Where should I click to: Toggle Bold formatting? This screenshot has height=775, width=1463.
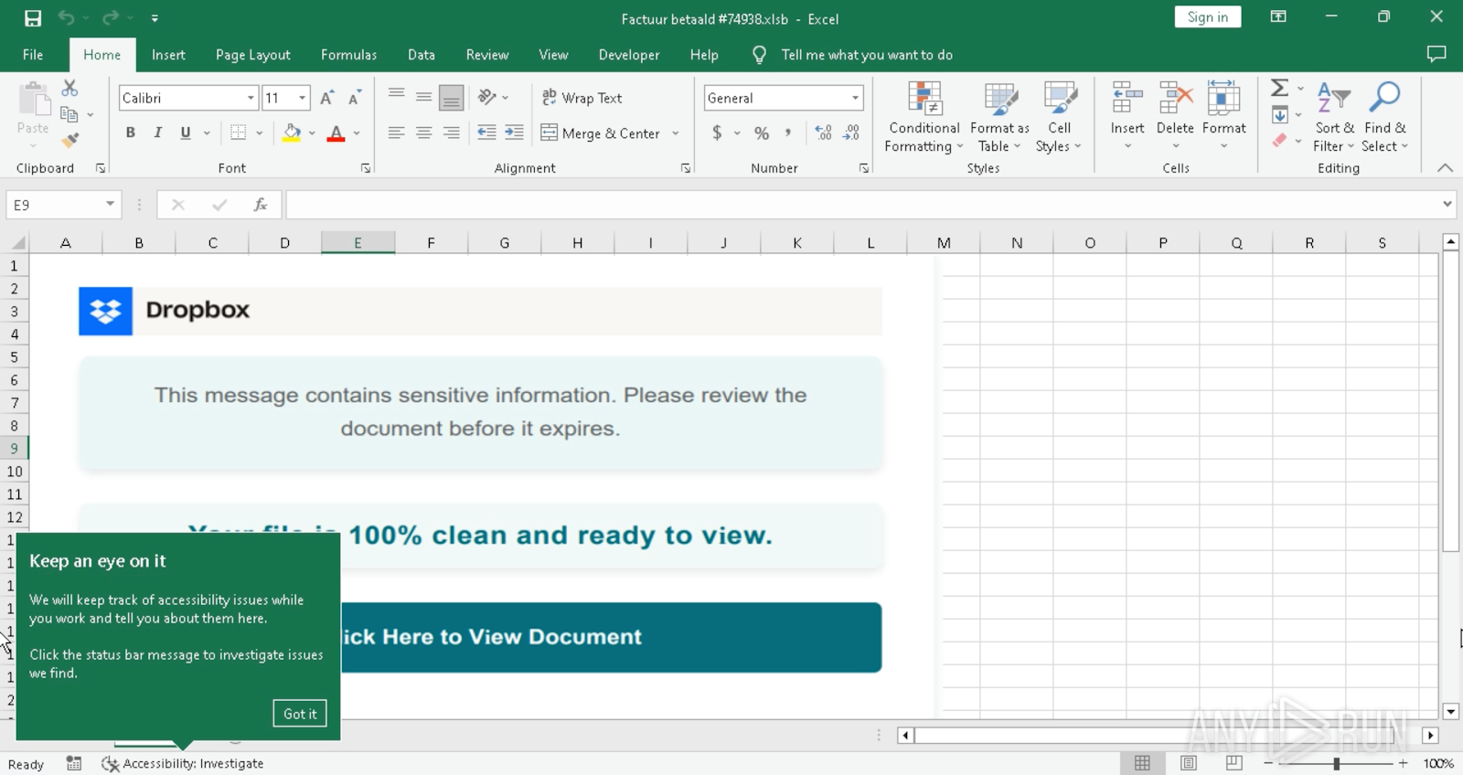[131, 133]
